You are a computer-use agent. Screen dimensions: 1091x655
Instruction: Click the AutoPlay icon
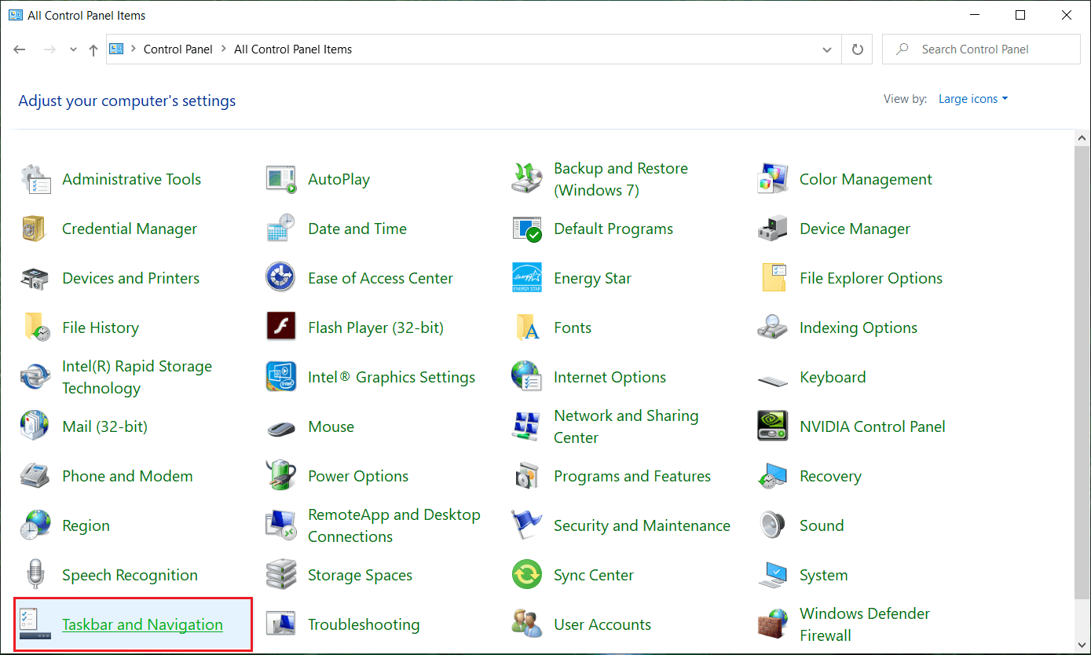(281, 179)
